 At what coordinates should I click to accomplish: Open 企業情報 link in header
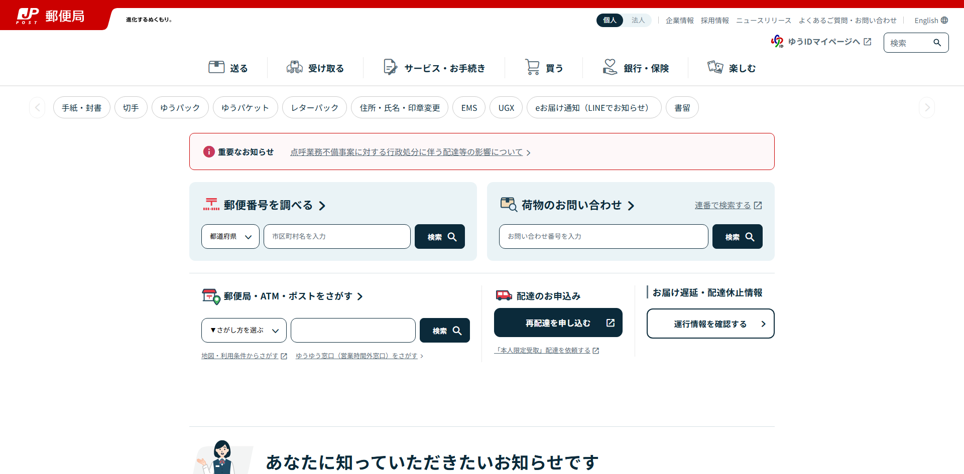tap(680, 20)
